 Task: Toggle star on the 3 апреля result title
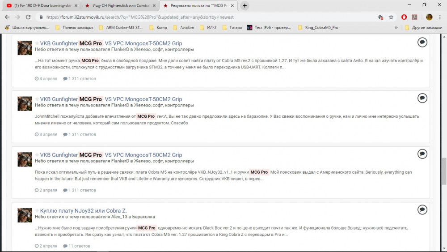point(37,99)
